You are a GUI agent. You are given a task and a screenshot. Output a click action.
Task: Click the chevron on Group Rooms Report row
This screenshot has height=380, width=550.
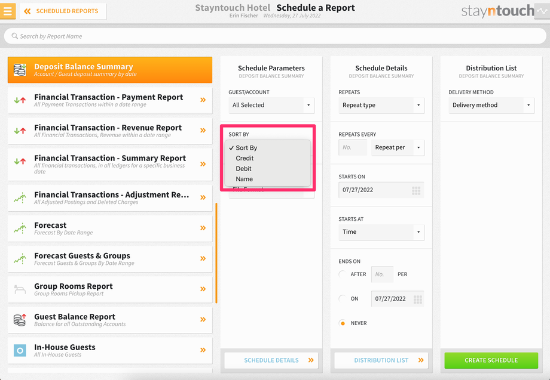203,289
